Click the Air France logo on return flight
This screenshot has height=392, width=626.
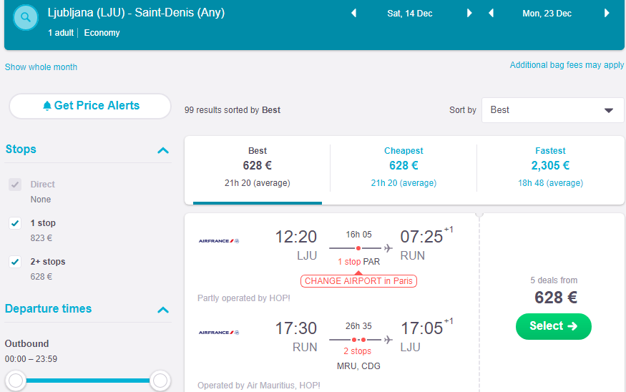[x=219, y=333]
